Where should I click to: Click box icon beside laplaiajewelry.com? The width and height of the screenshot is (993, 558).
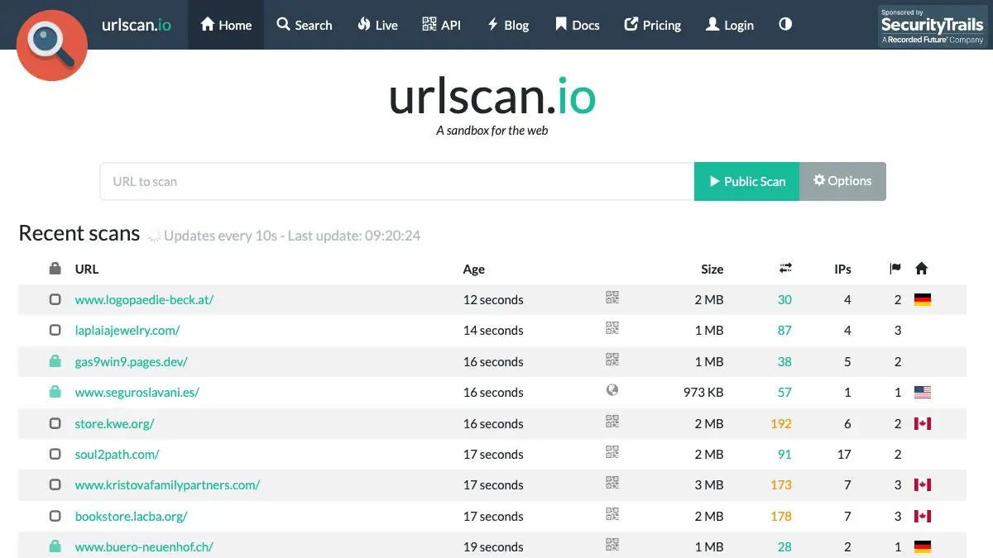[55, 330]
